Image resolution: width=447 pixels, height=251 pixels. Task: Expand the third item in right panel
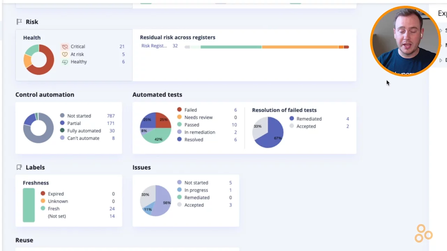point(441,60)
